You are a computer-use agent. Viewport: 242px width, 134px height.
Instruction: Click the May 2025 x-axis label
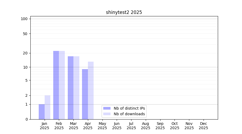[102, 126]
